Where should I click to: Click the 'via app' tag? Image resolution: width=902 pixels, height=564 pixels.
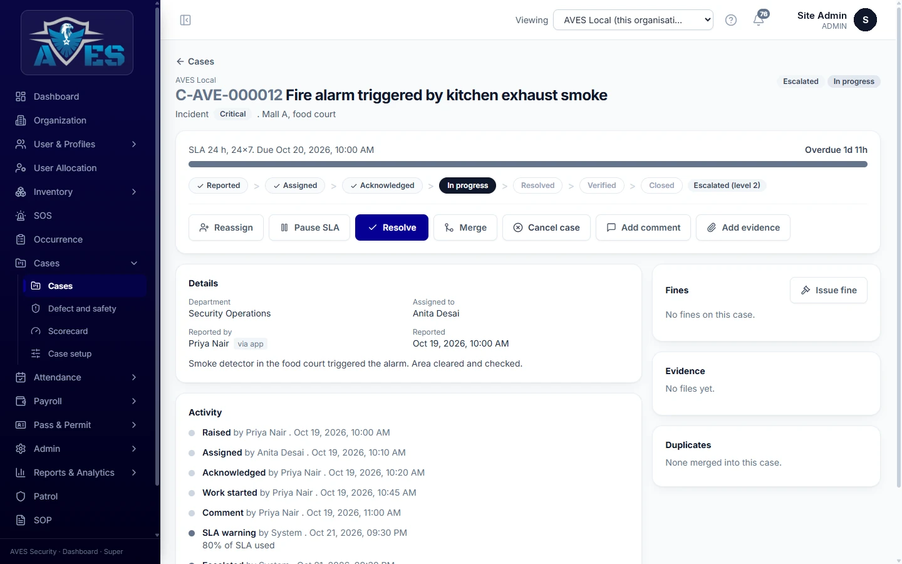(251, 344)
